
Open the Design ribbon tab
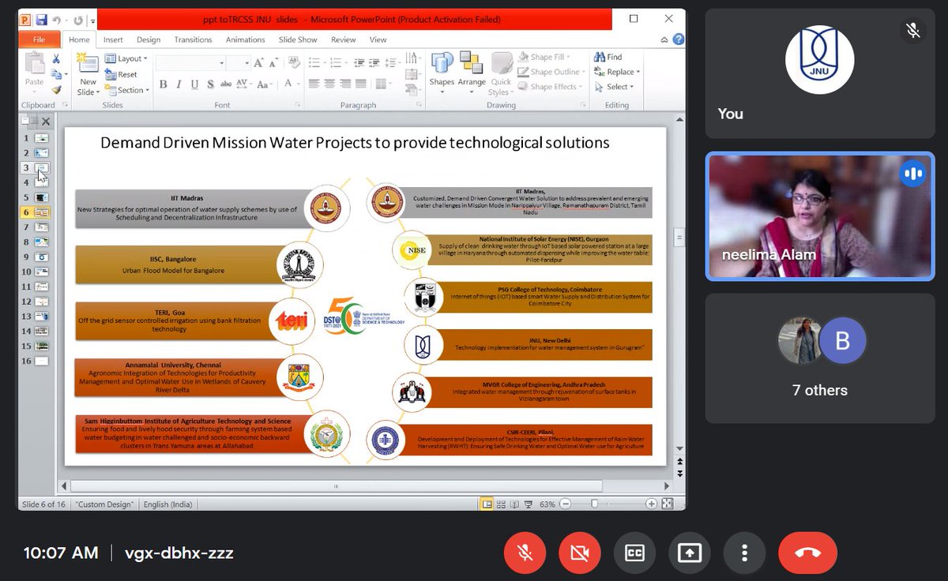pyautogui.click(x=149, y=39)
